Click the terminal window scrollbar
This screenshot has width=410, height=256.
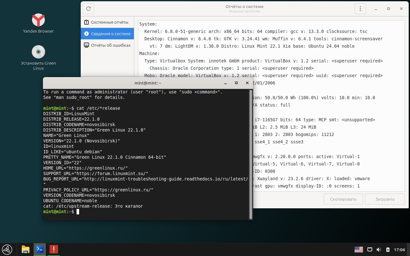pyautogui.click(x=251, y=154)
